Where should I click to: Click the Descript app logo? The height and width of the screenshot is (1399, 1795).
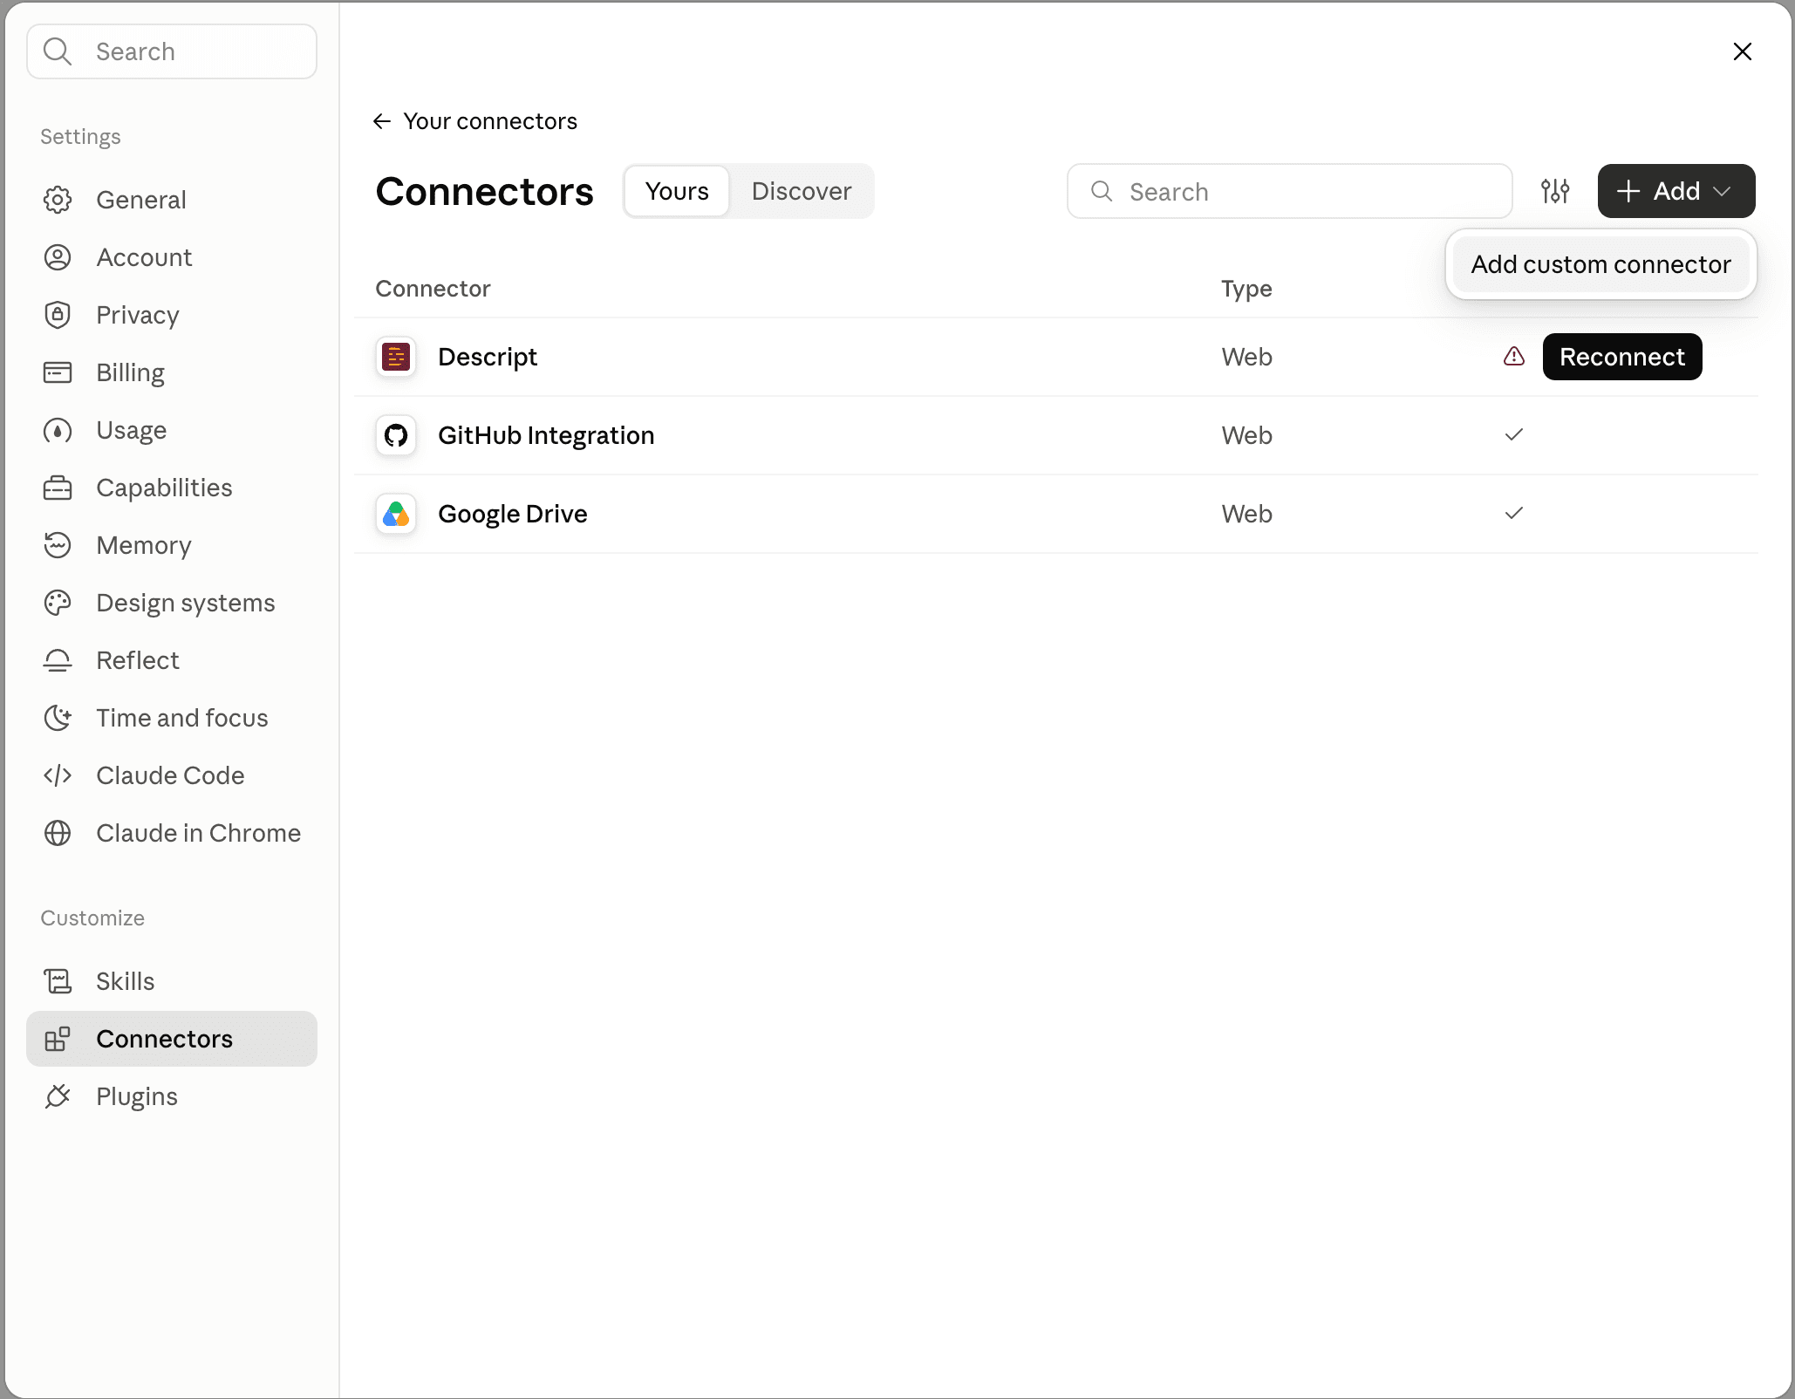[x=396, y=357]
